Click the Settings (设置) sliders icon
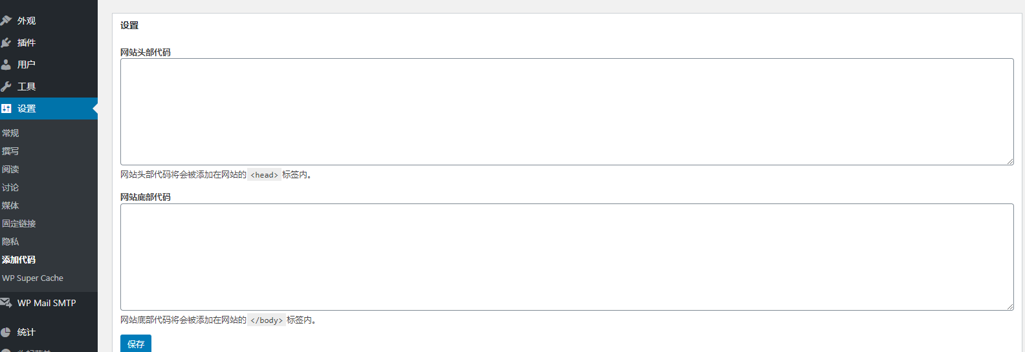Image resolution: width=1025 pixels, height=352 pixels. click(6, 109)
